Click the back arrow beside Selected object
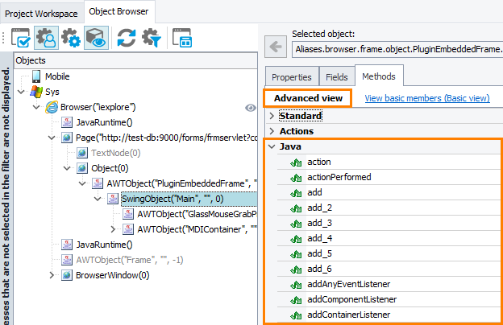 click(x=276, y=48)
